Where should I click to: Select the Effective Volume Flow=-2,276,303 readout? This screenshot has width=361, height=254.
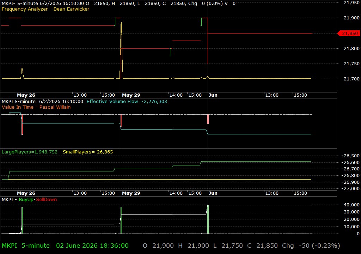pos(127,101)
